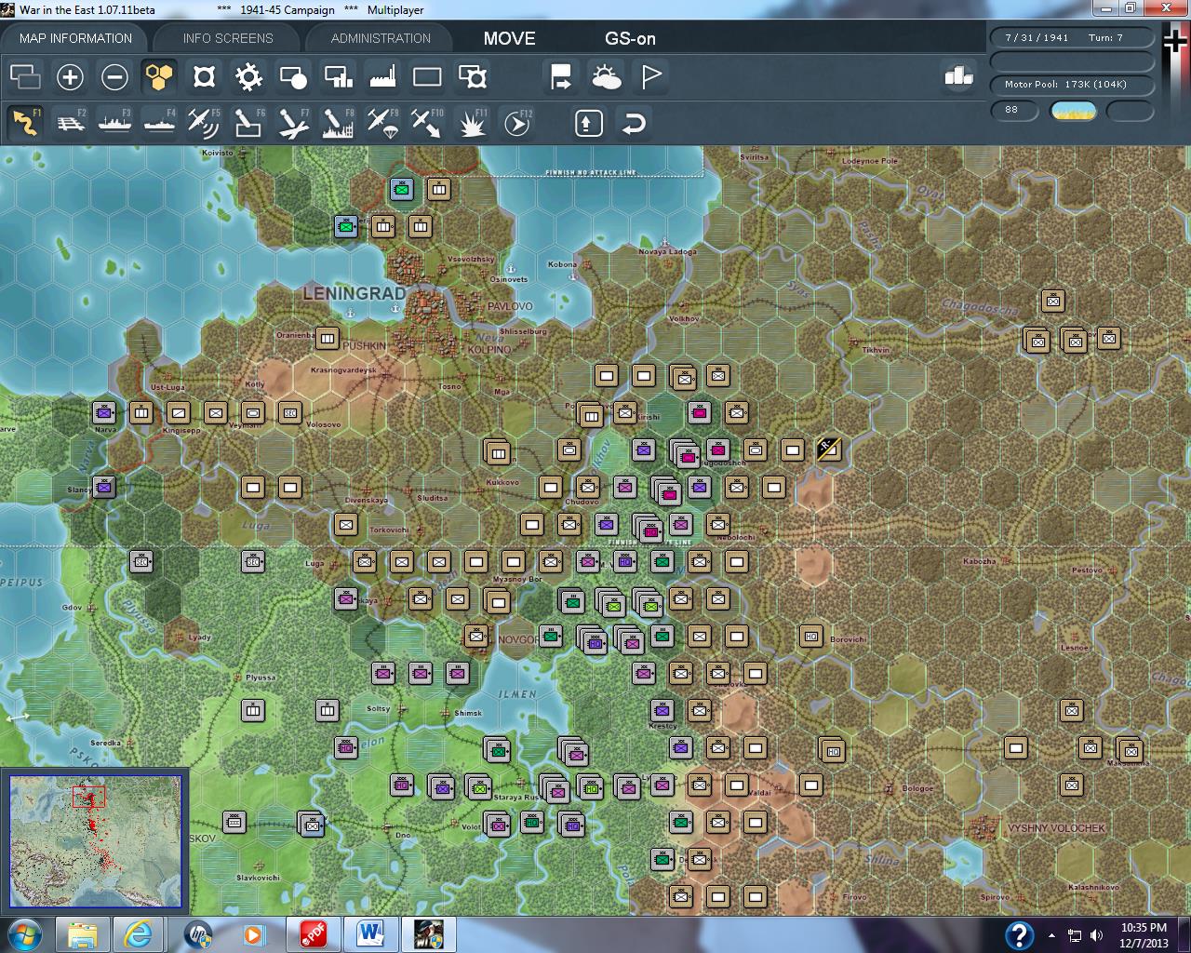
Task: Select the F1 move mode icon
Action: coord(25,122)
